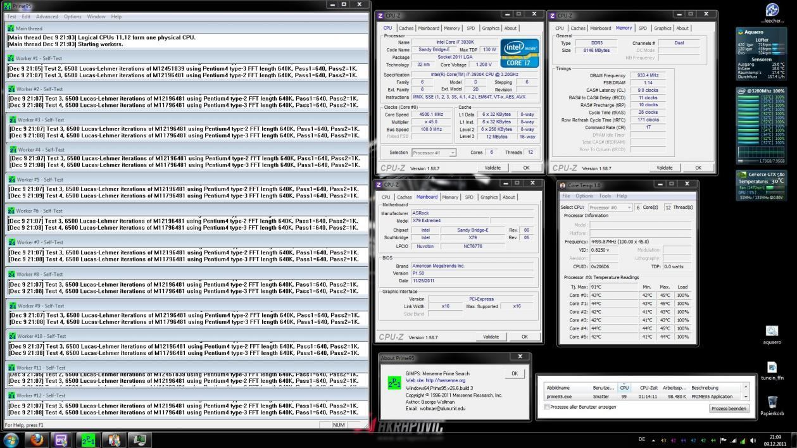This screenshot has height=448, width=797.
Task: Click OK in About Prime95 dialog
Action: 515,373
